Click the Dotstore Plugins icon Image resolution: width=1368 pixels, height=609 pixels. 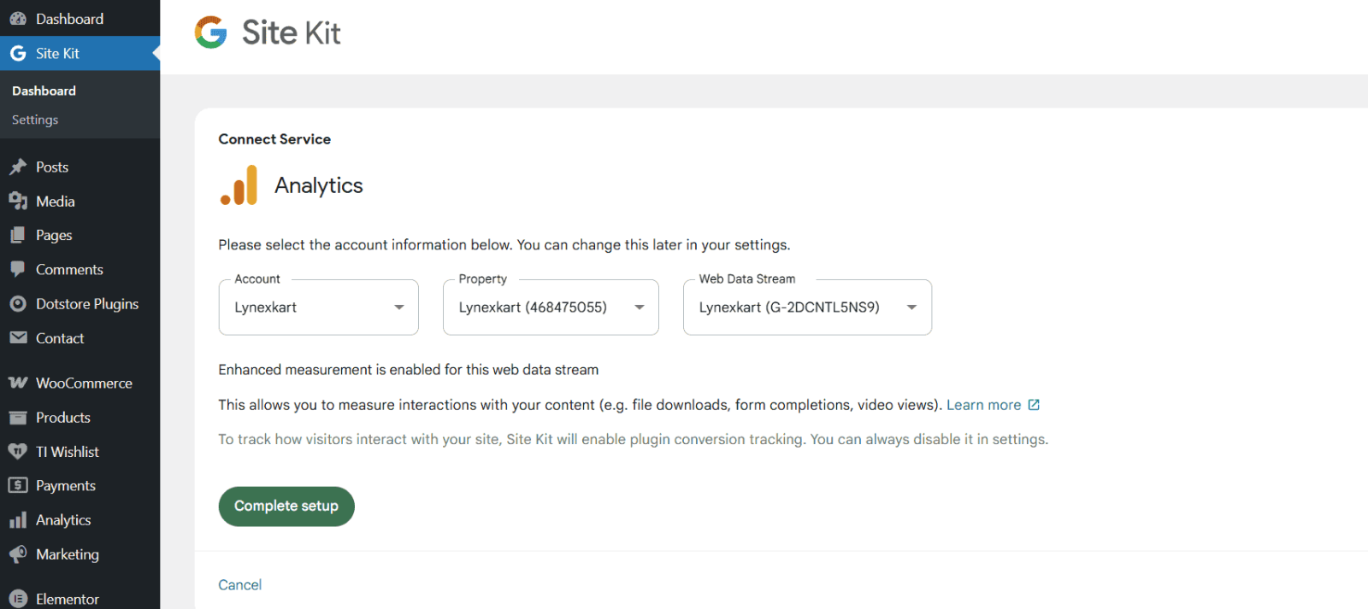pos(18,303)
